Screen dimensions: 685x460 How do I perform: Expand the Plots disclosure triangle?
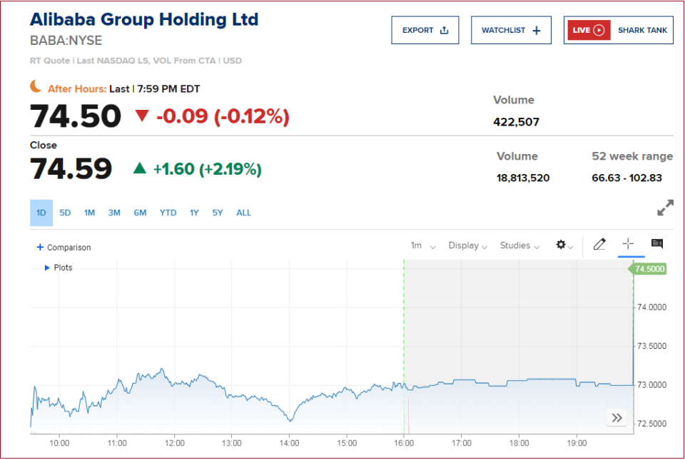(x=47, y=267)
